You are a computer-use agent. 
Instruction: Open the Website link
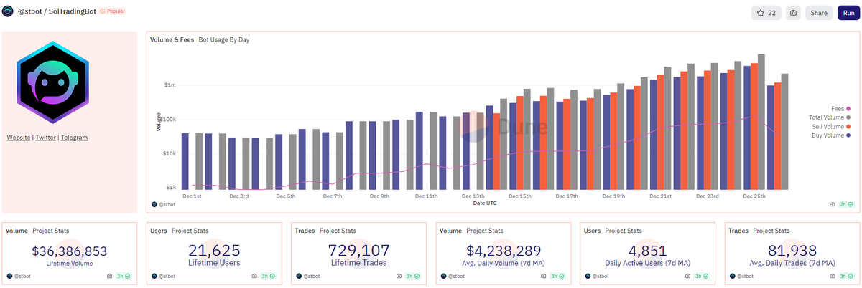19,138
